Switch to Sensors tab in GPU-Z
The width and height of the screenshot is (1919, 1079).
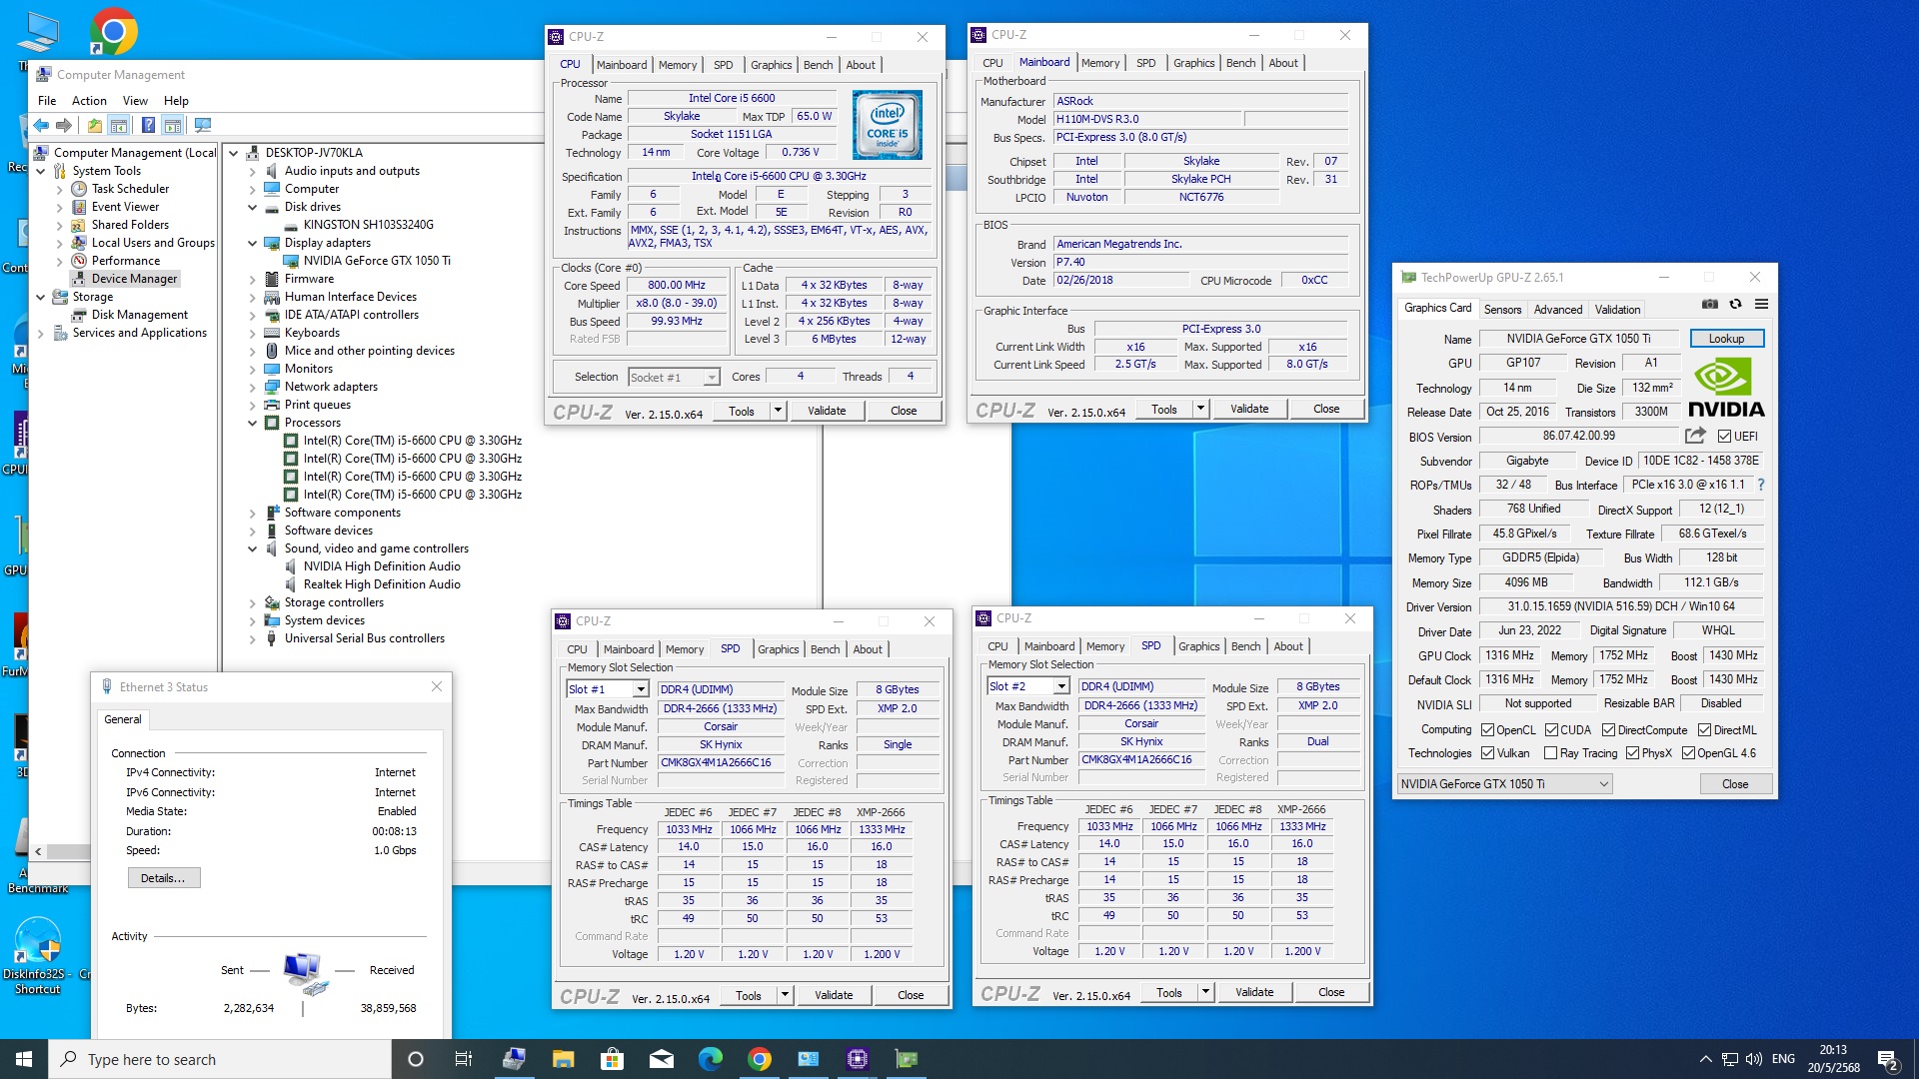coord(1502,310)
